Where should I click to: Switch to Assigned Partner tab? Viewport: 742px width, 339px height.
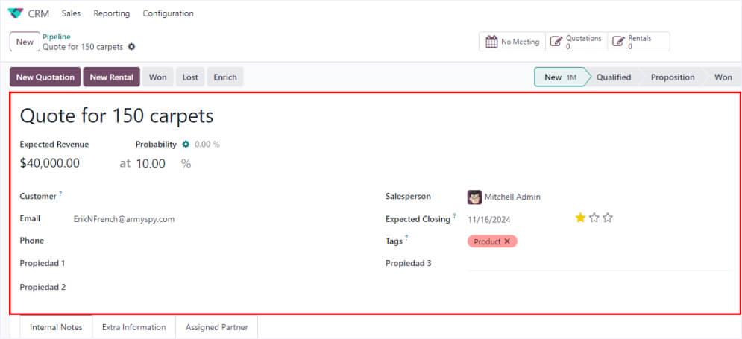(216, 327)
